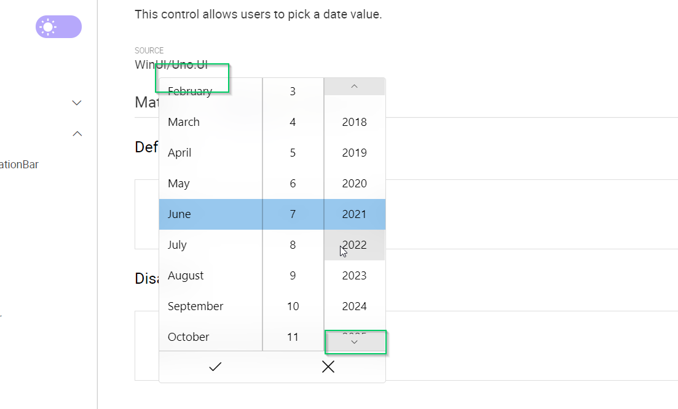Choose 2024 from the year list

[354, 306]
